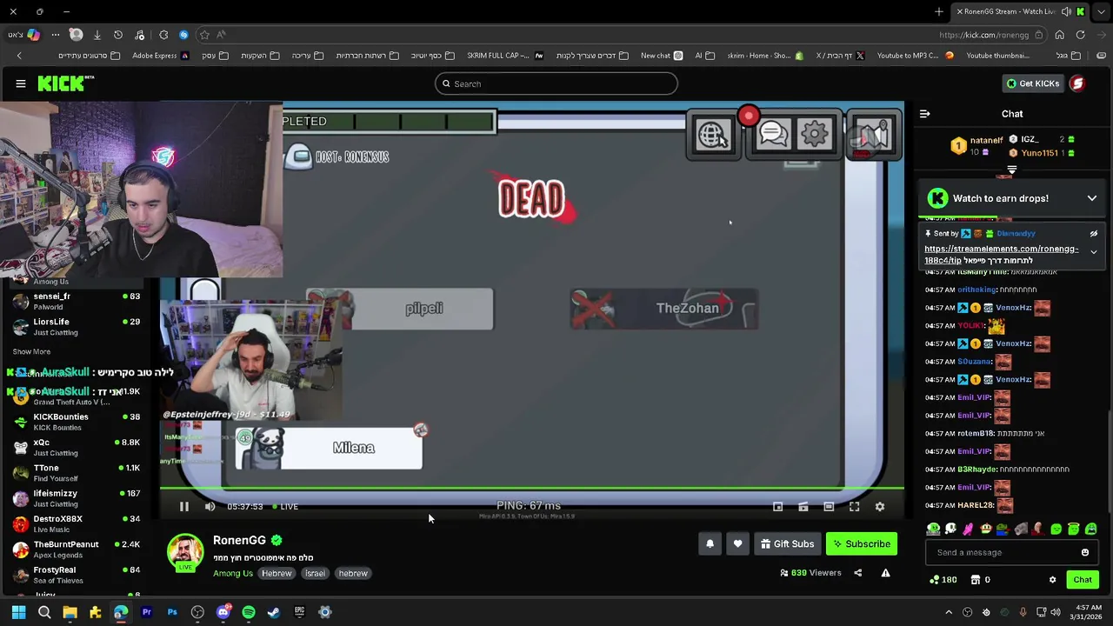Open video player settings gear
The width and height of the screenshot is (1113, 626).
coord(879,507)
